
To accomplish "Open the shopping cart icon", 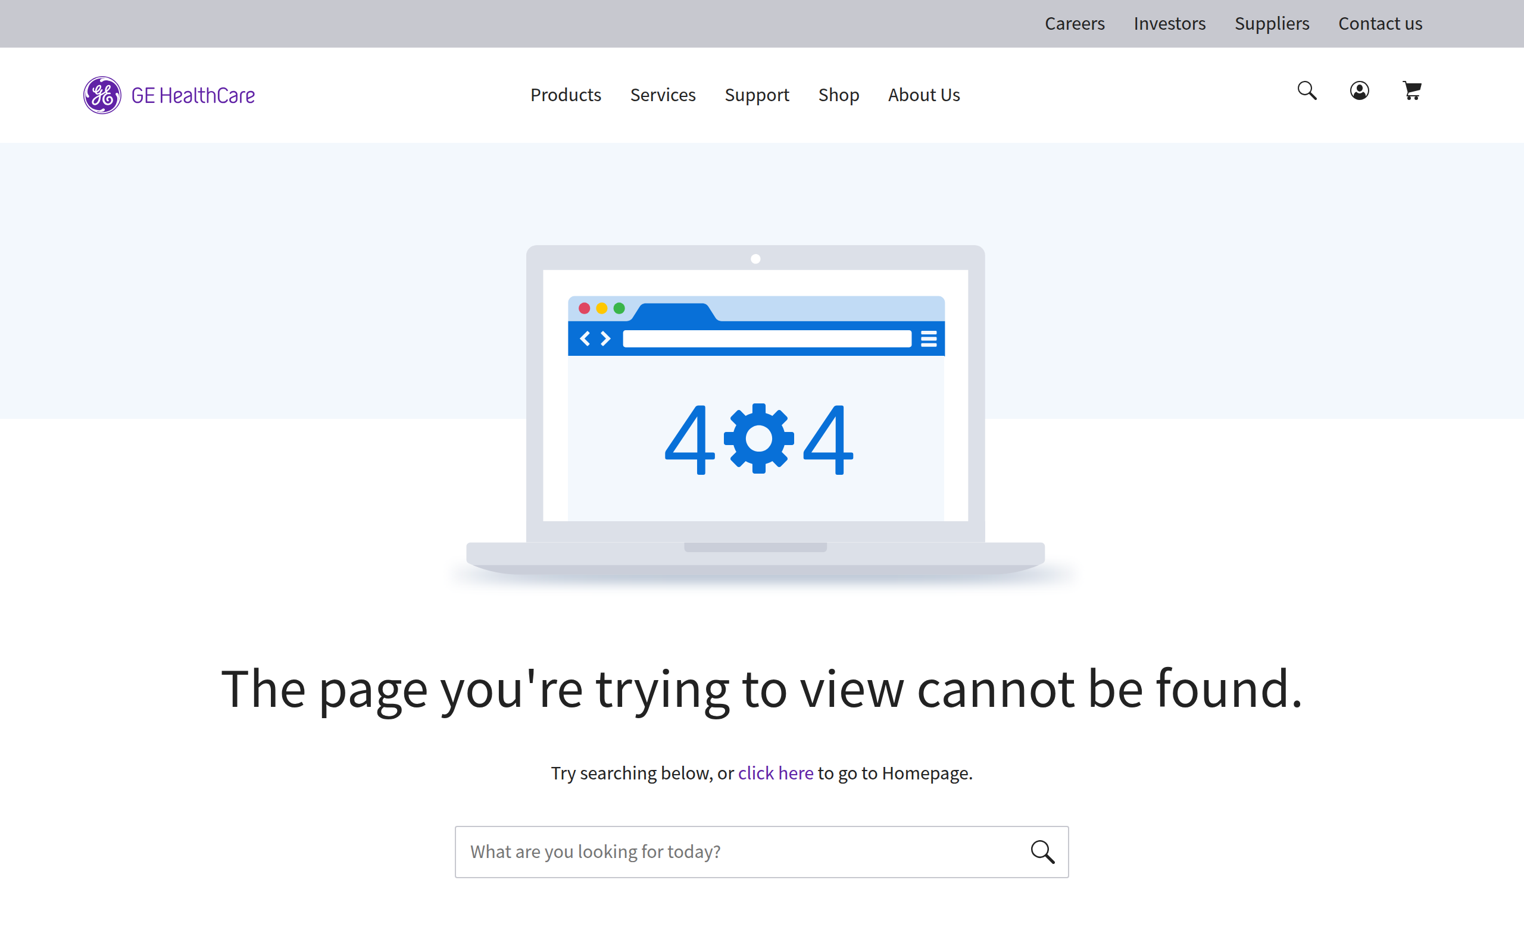I will pyautogui.click(x=1411, y=92).
